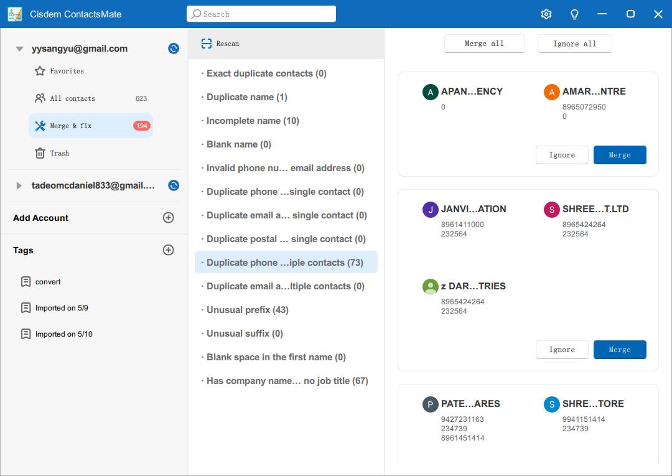
Task: Ignore the JANVI duplicate group
Action: coord(561,350)
